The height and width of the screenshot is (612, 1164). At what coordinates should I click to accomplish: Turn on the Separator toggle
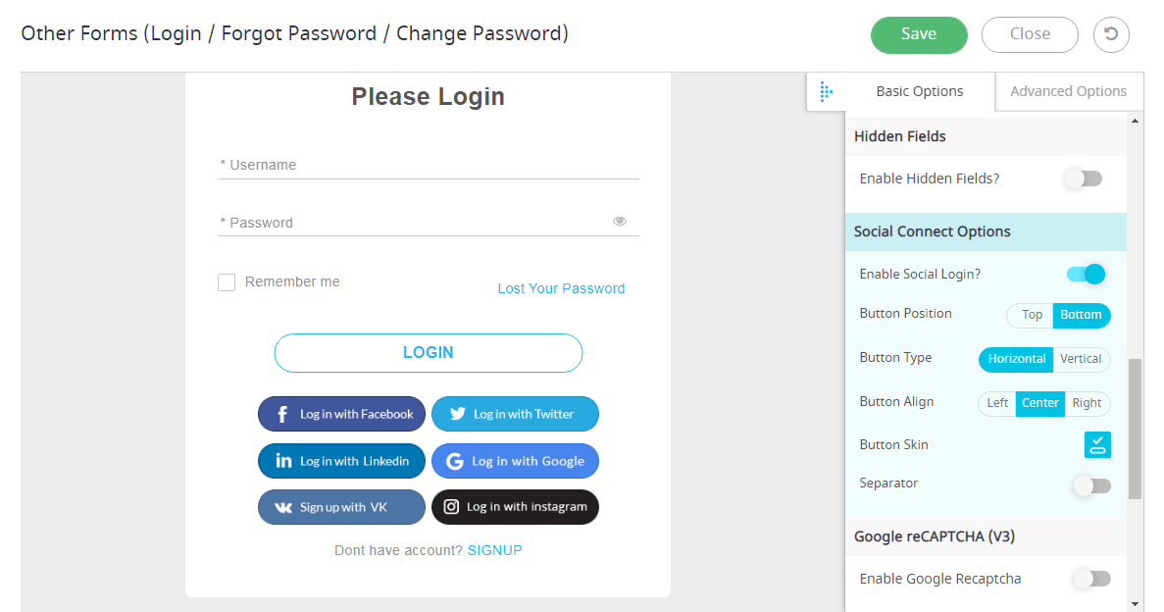1092,485
